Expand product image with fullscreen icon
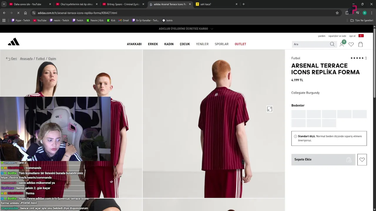The height and width of the screenshot is (211, 376). [269, 109]
